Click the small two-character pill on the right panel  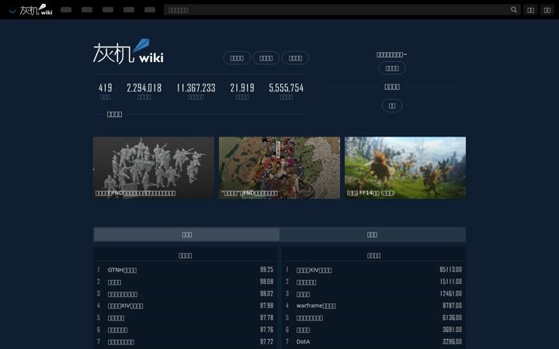[x=392, y=105]
